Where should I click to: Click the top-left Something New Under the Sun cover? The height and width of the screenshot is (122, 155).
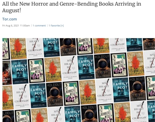tap(18, 49)
